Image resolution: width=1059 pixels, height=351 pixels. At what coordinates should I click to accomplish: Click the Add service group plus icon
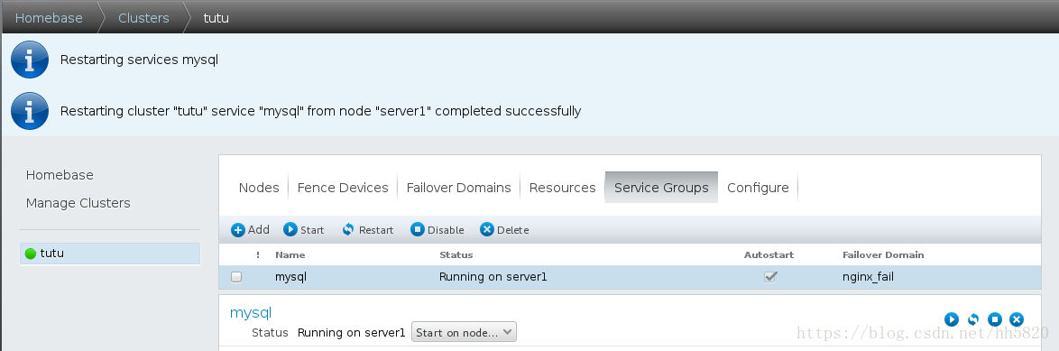coord(238,230)
